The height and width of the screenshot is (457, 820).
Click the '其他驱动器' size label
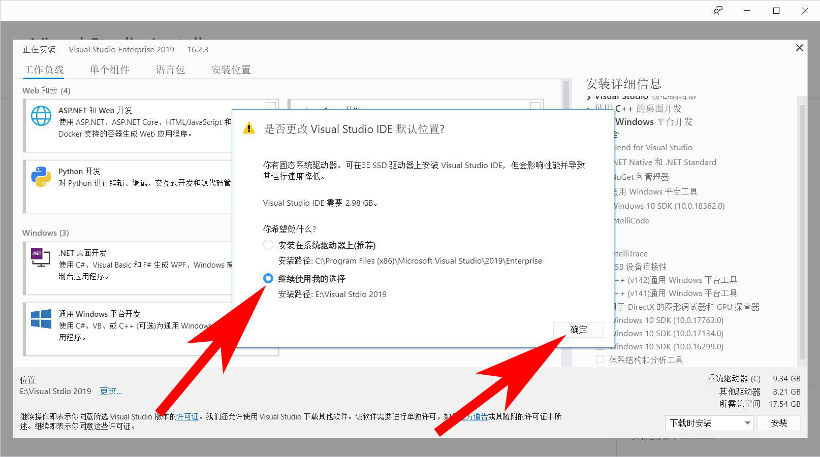pyautogui.click(x=740, y=391)
